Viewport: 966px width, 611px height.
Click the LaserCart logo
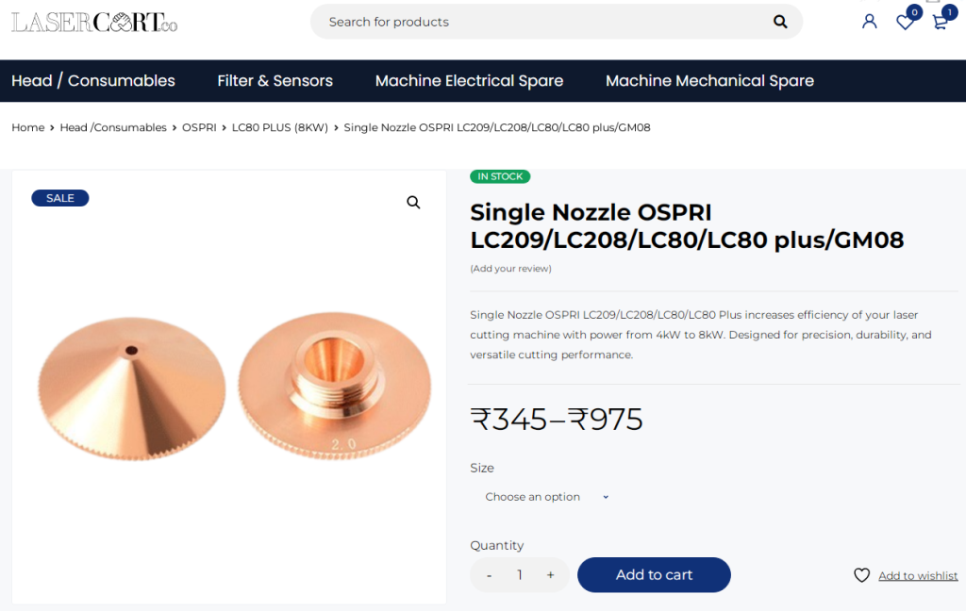[94, 22]
